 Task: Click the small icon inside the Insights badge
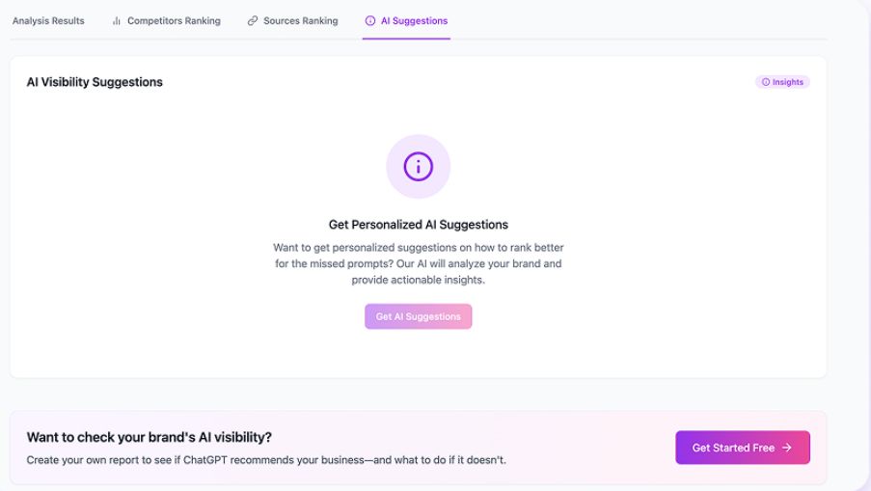(766, 82)
